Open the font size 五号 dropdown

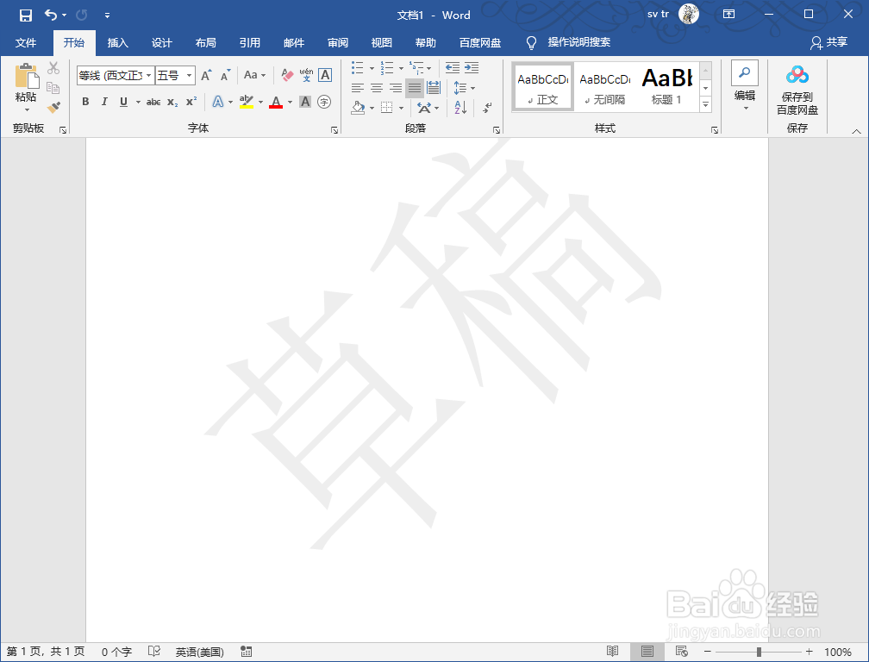(x=189, y=75)
